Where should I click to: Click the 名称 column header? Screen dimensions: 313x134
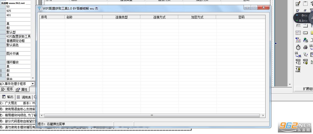click(84, 17)
